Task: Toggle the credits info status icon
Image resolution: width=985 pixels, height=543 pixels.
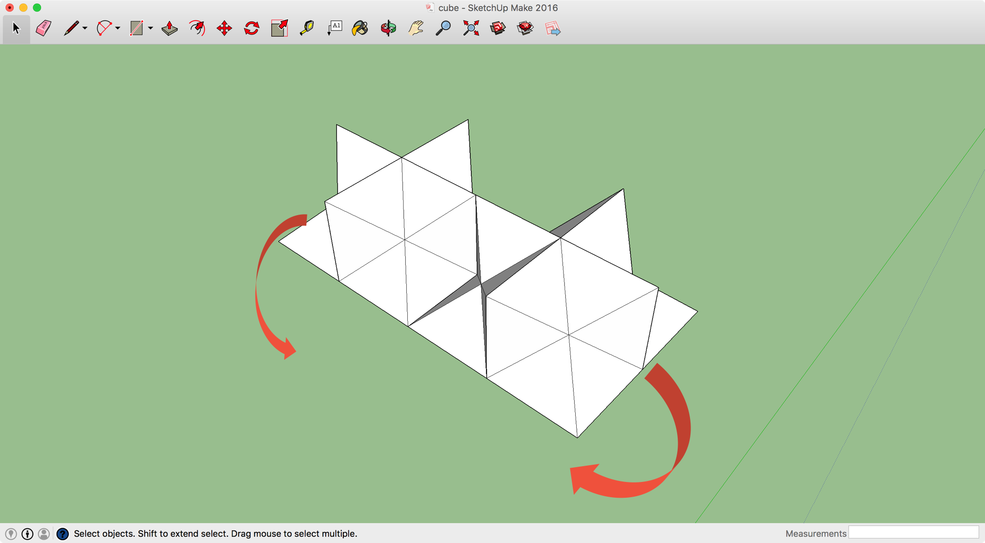Action: (28, 534)
